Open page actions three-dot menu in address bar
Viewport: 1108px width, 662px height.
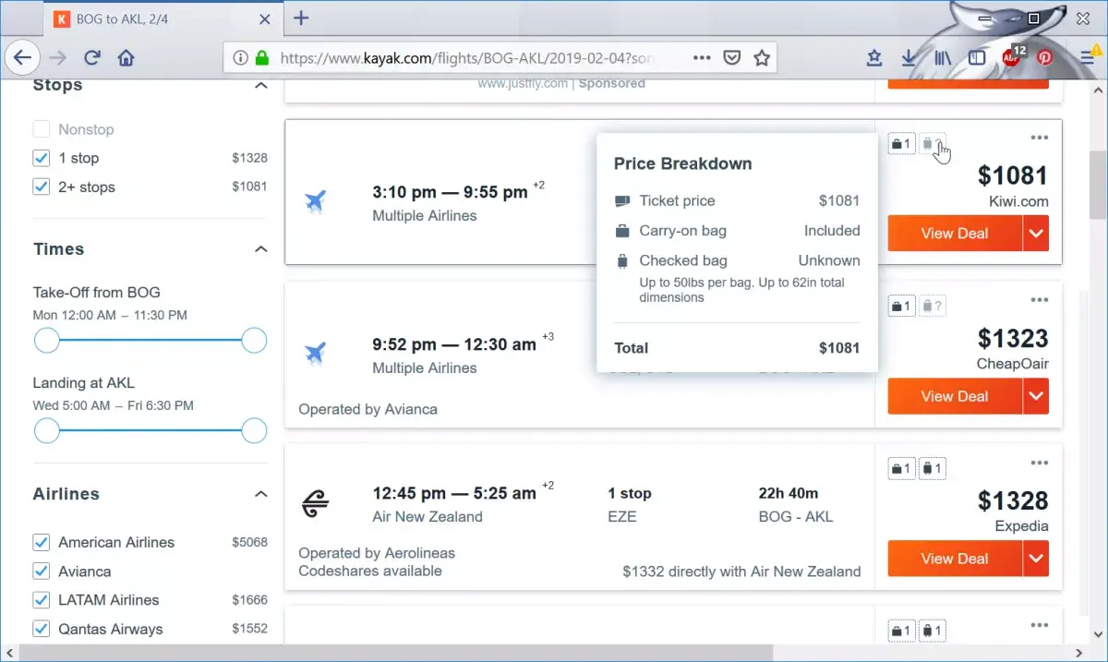point(702,57)
